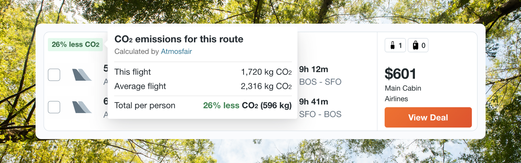Click the This flight 1,720 kg row
Image resolution: width=521 pixels, height=163 pixels.
coord(203,72)
